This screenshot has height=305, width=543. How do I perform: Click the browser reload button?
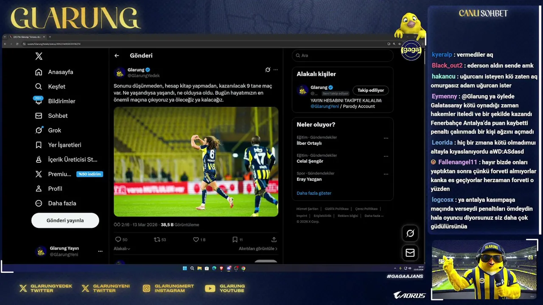point(17,44)
